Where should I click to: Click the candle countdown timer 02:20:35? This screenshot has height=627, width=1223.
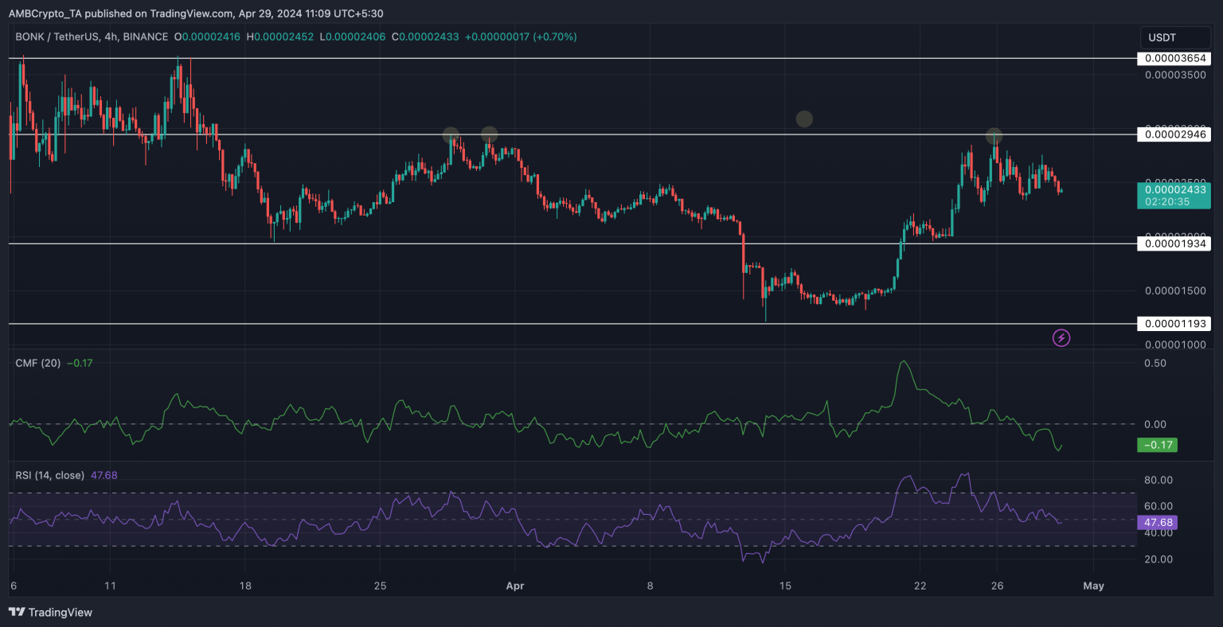[x=1167, y=202]
